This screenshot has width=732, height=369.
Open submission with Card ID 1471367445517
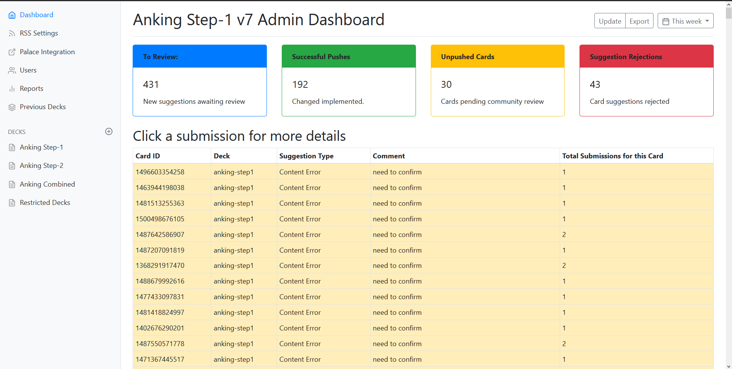coord(423,359)
